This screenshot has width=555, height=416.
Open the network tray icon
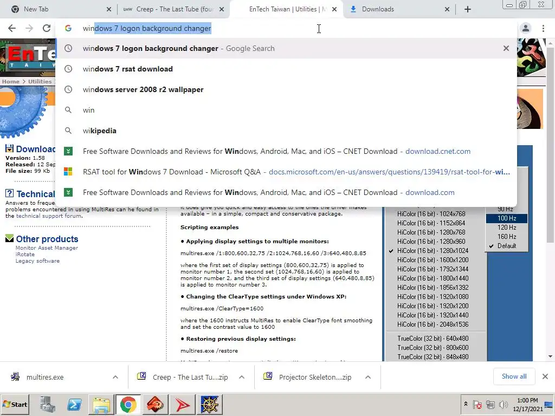point(490,404)
